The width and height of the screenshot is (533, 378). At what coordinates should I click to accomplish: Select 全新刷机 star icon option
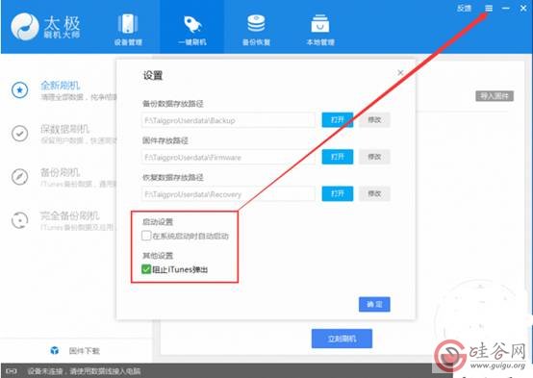(19, 90)
